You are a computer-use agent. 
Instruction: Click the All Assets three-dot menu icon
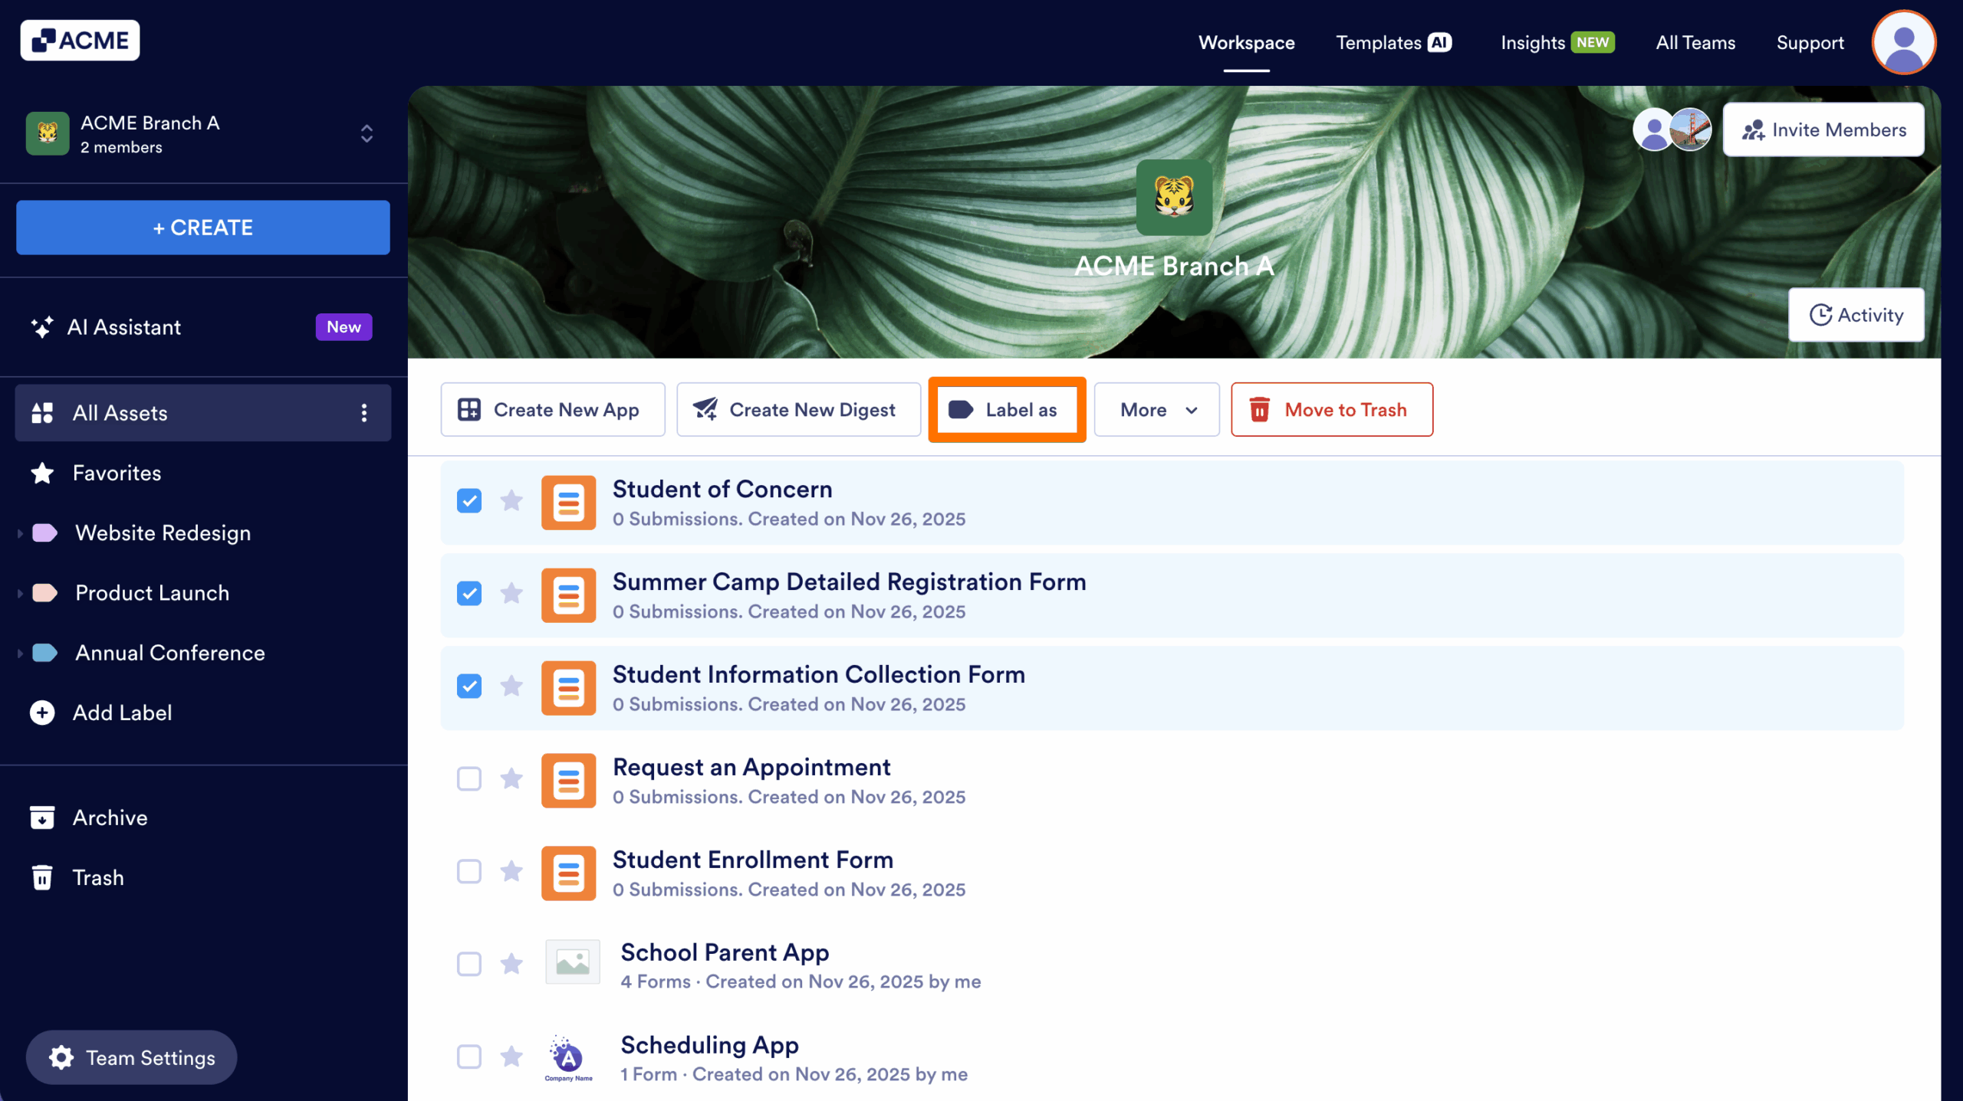(x=364, y=413)
